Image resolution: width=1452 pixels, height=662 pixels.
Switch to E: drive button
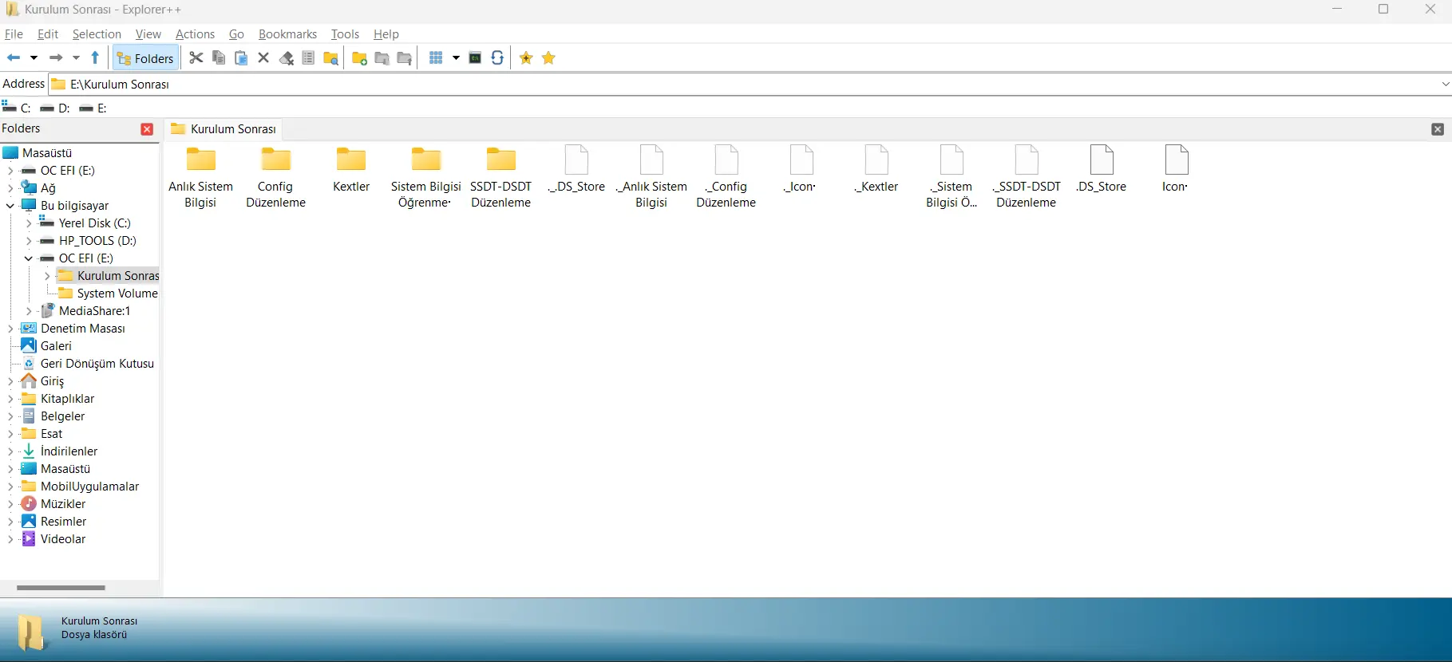(x=93, y=108)
